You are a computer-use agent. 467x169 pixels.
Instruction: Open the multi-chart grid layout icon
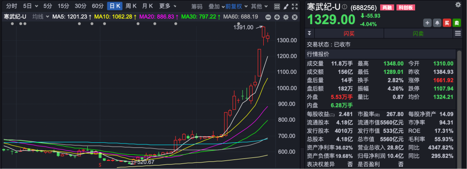(277, 6)
